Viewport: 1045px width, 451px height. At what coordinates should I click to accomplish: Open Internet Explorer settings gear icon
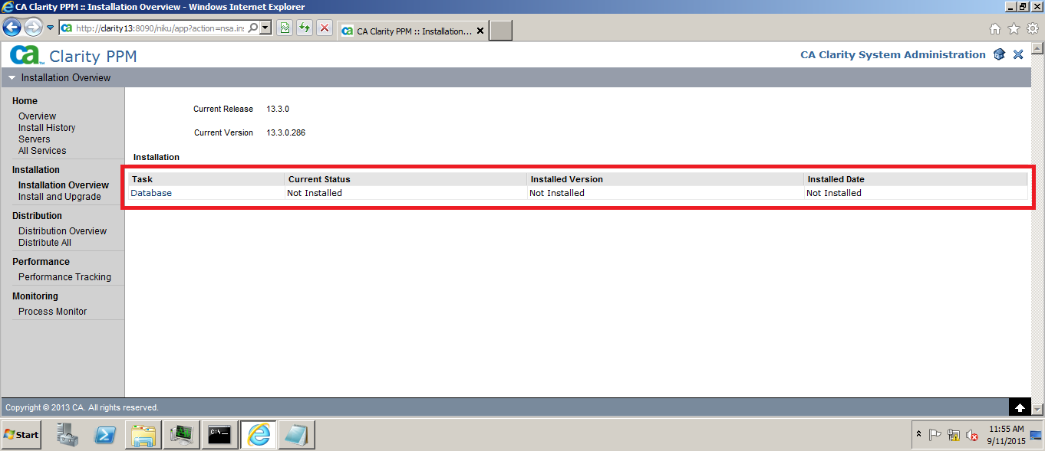[1032, 28]
